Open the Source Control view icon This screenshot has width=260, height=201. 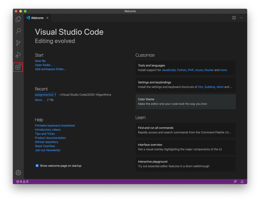point(18,43)
